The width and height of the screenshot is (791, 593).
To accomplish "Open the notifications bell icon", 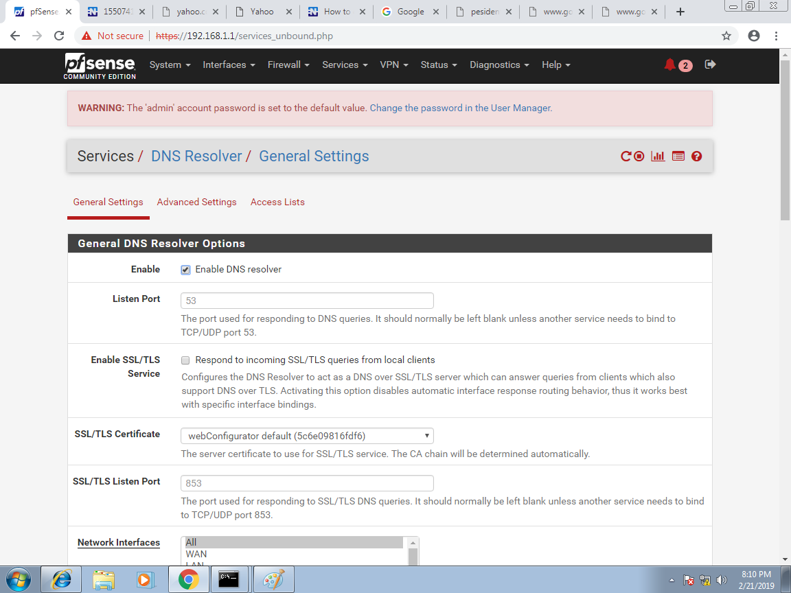I will point(669,65).
